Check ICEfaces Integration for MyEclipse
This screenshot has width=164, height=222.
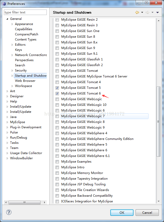click(x=57, y=201)
